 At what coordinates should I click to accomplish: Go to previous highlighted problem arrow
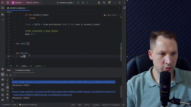point(117,15)
